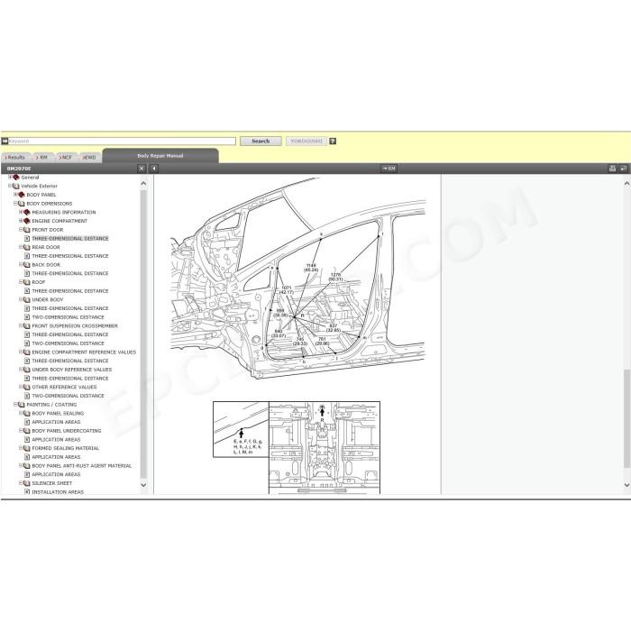Click the FORMED SEALING MATERIAL open-book icon

click(x=27, y=448)
